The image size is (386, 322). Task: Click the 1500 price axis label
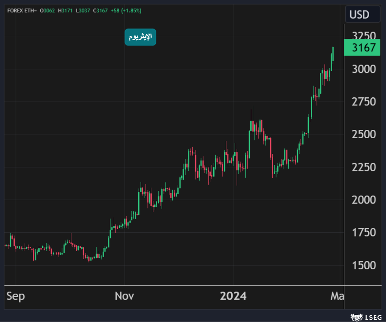(364, 265)
